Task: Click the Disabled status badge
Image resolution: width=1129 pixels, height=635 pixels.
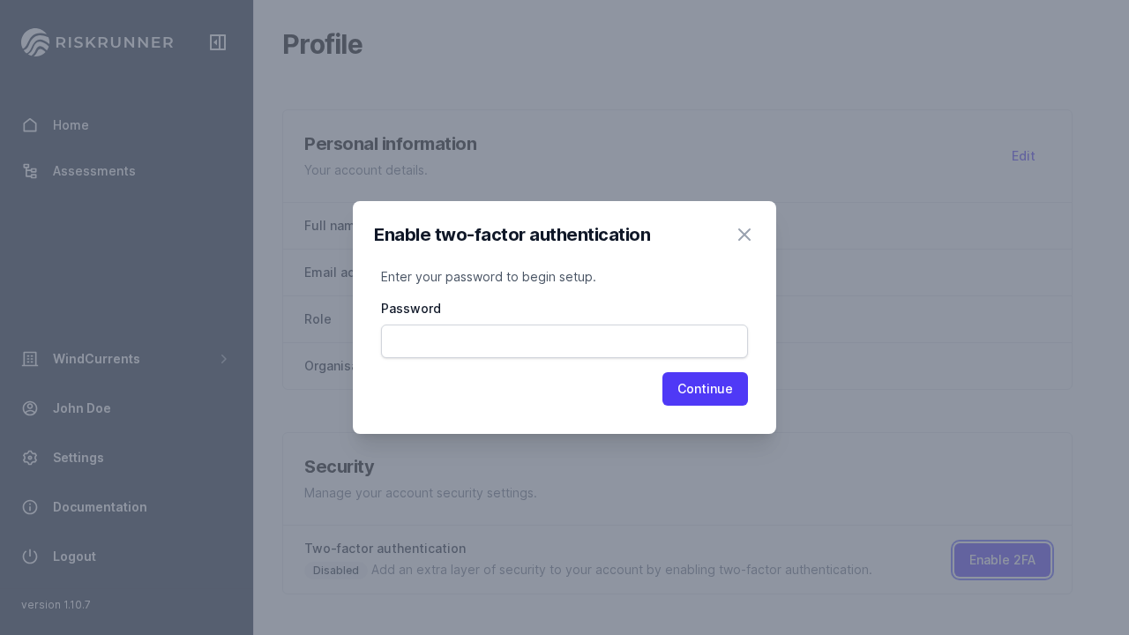Action: pyautogui.click(x=336, y=571)
